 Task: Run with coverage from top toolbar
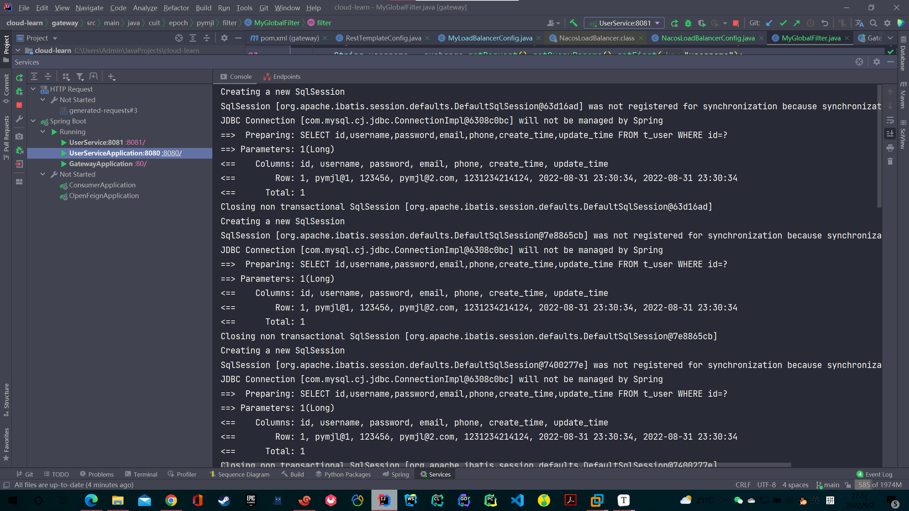tap(702, 23)
